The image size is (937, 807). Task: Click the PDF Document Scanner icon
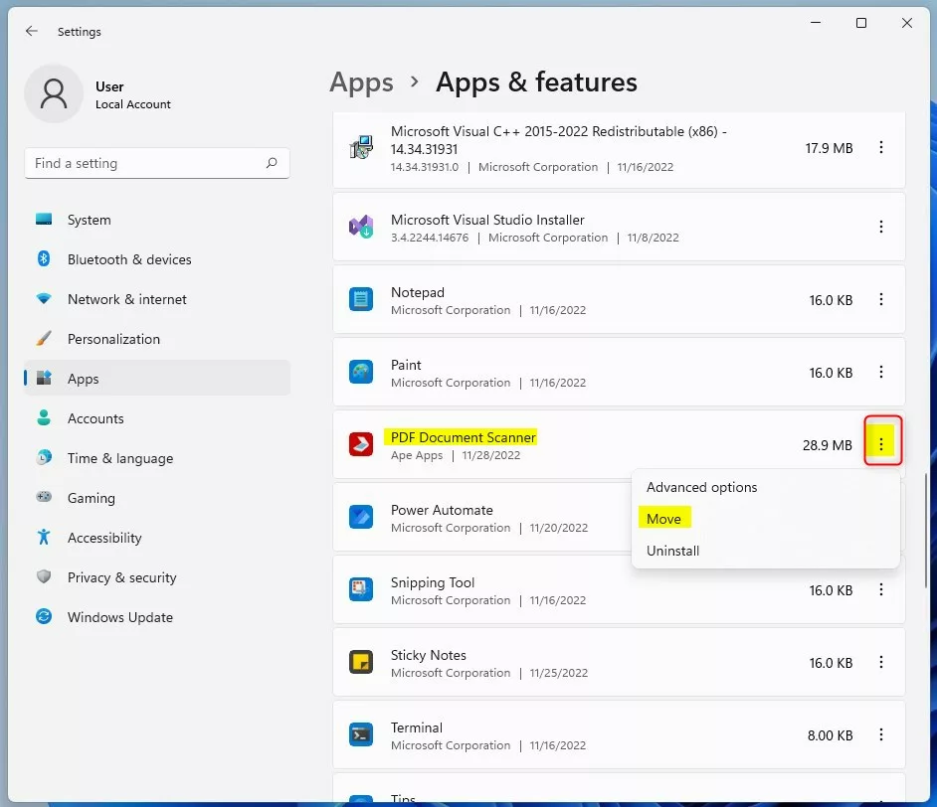tap(361, 444)
